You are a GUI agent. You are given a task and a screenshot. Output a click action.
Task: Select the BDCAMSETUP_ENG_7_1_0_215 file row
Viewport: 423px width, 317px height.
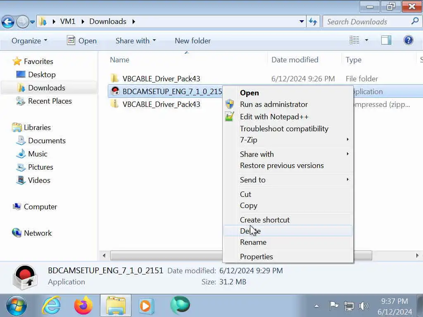(166, 92)
